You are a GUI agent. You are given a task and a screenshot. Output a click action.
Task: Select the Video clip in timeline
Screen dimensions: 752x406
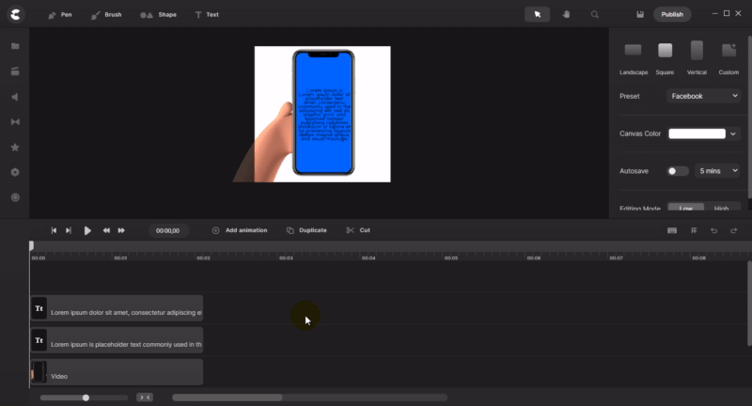pos(117,372)
